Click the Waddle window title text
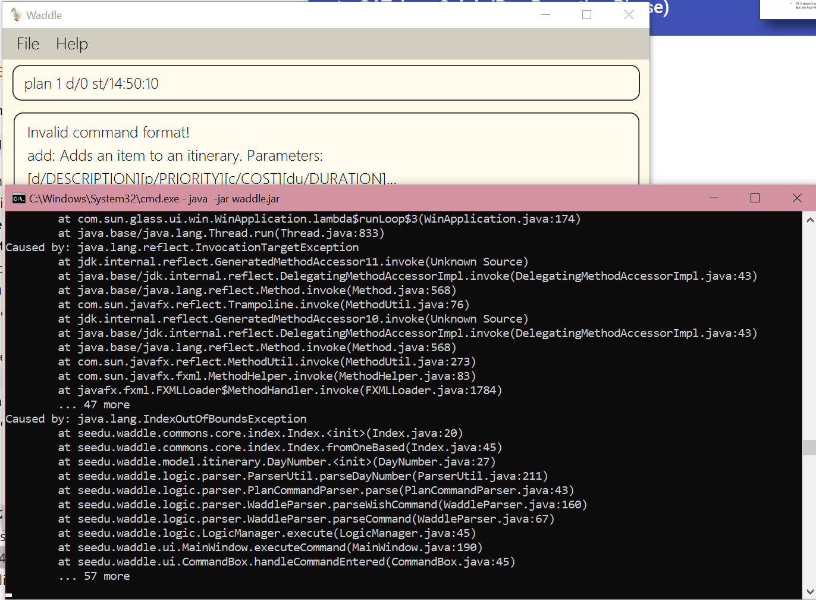816x600 pixels. coord(44,15)
